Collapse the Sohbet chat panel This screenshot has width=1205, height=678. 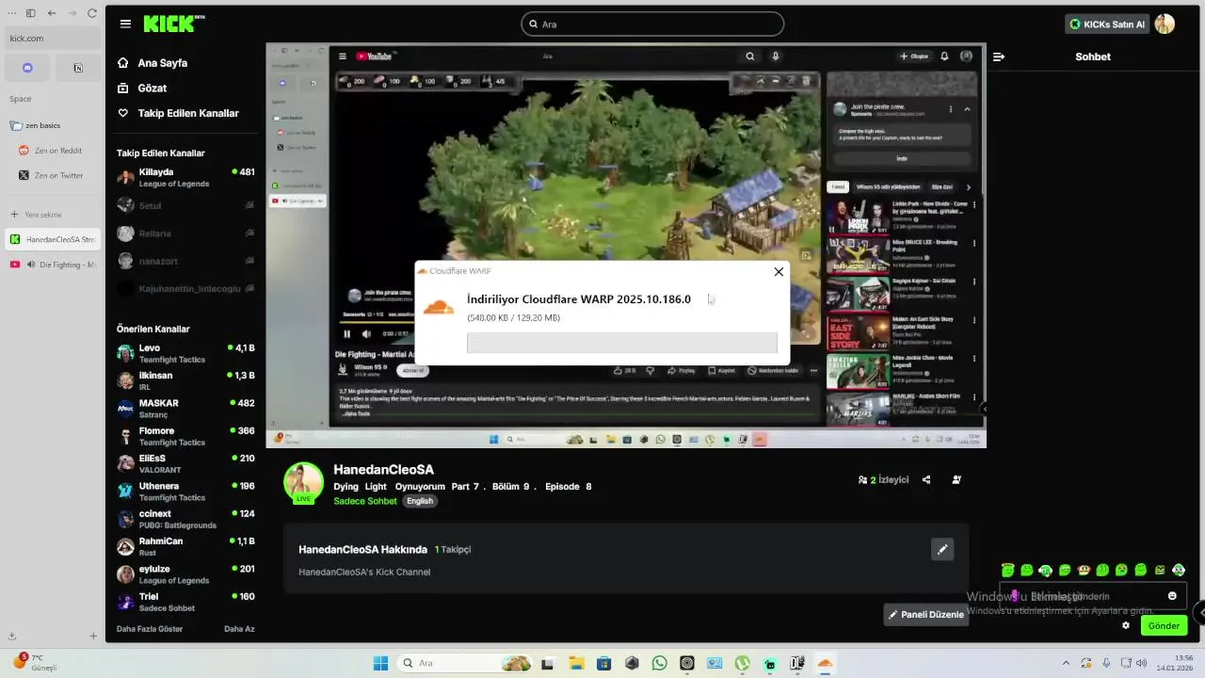[x=999, y=56]
